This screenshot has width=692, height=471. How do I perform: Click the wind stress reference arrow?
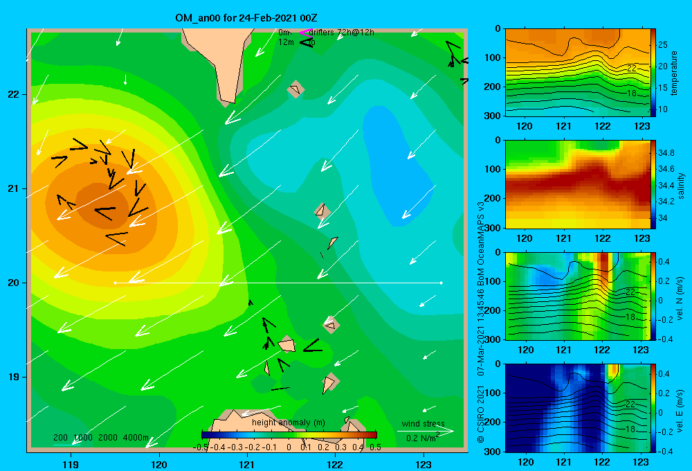[426, 431]
